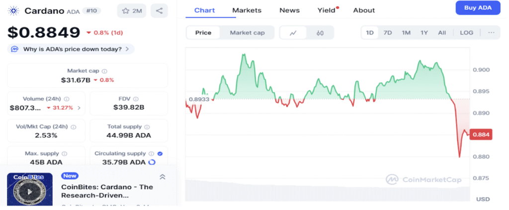Click the 35.79B ADA circulating supply
This screenshot has height=210, width=509.
(x=124, y=162)
